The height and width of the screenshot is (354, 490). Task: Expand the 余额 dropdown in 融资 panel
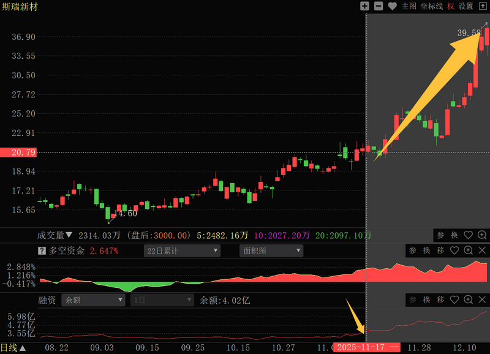click(x=94, y=300)
